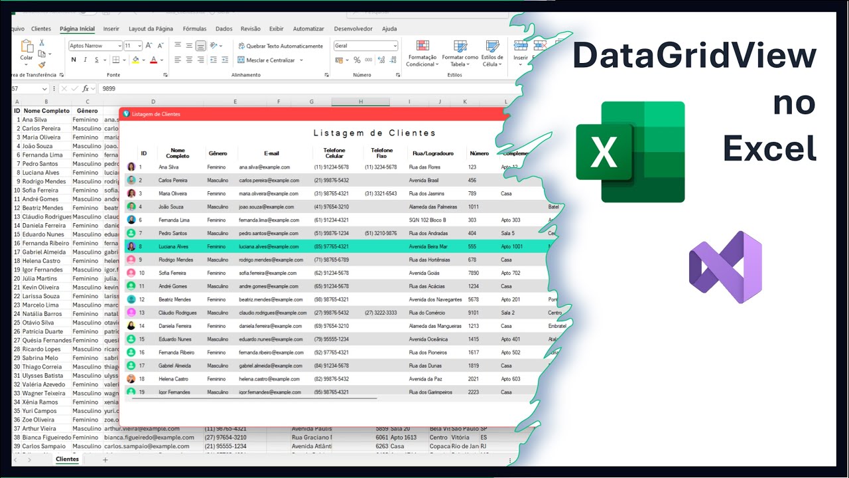Open the Layout da Página tab
The image size is (849, 478).
tap(151, 29)
